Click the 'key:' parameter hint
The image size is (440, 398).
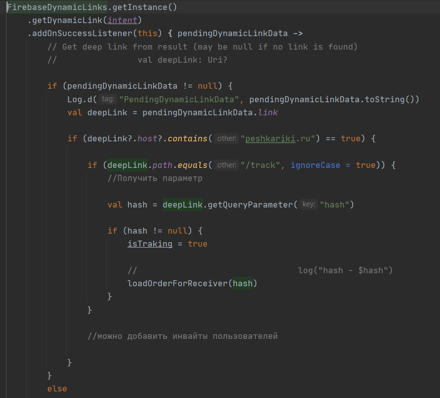pos(309,205)
